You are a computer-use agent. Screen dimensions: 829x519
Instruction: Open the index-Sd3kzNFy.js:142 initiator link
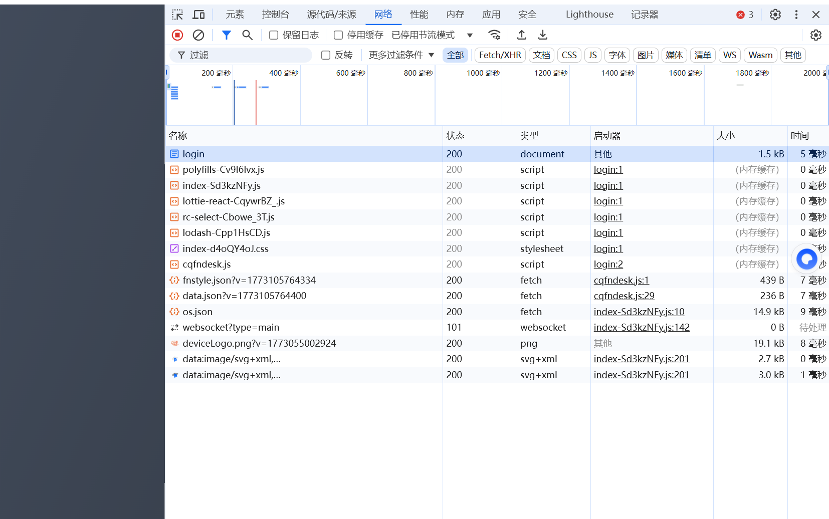click(x=642, y=328)
